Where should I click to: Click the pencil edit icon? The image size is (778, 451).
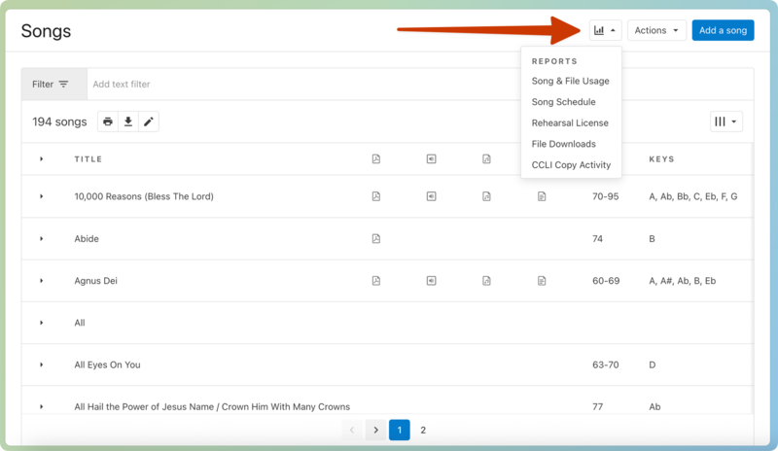point(148,121)
